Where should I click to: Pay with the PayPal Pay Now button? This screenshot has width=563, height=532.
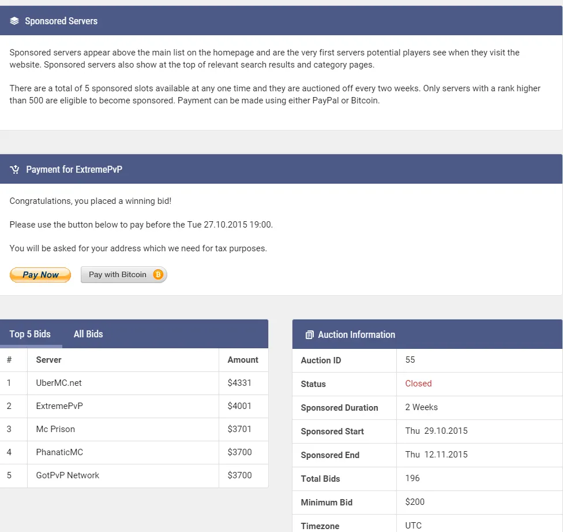pos(40,275)
